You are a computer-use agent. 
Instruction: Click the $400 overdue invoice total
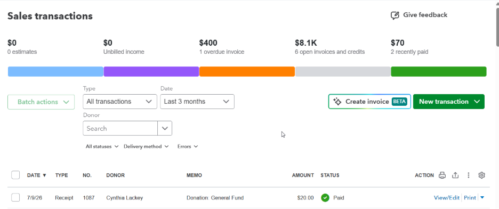pos(208,43)
